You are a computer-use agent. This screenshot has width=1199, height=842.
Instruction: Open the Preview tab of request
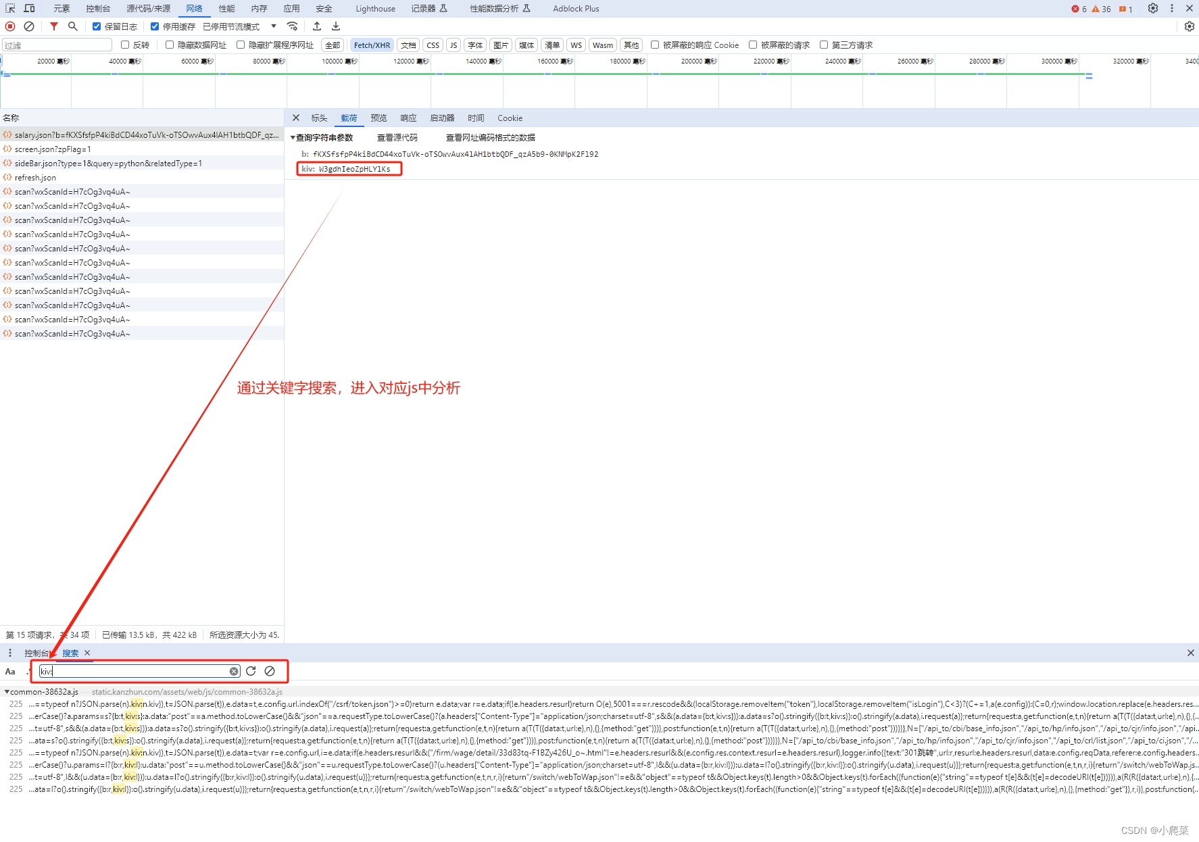tap(378, 118)
